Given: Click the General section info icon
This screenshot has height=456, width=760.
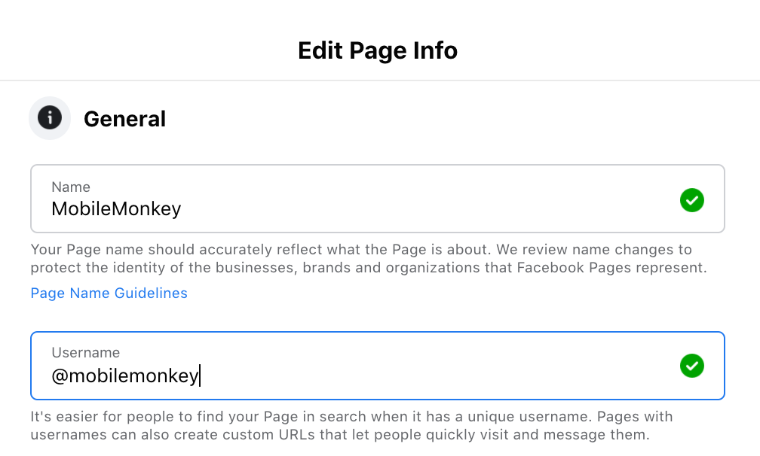Looking at the screenshot, I should (50, 118).
